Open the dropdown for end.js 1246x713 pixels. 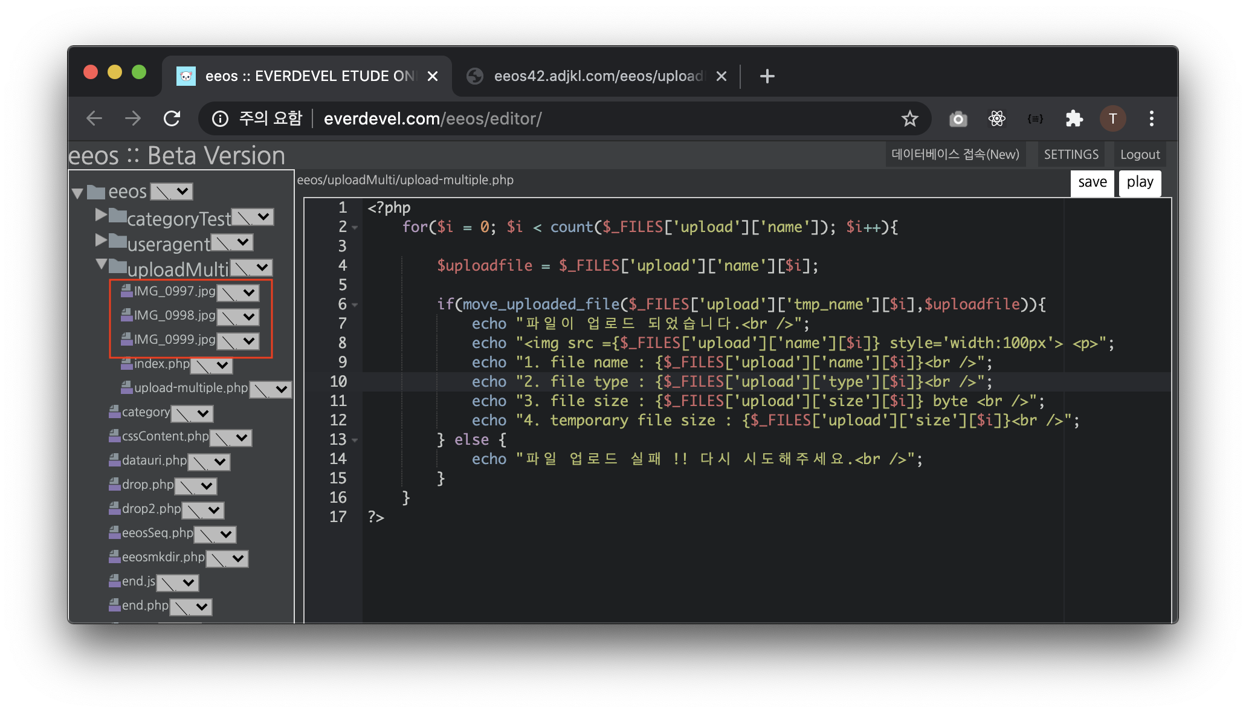178,582
